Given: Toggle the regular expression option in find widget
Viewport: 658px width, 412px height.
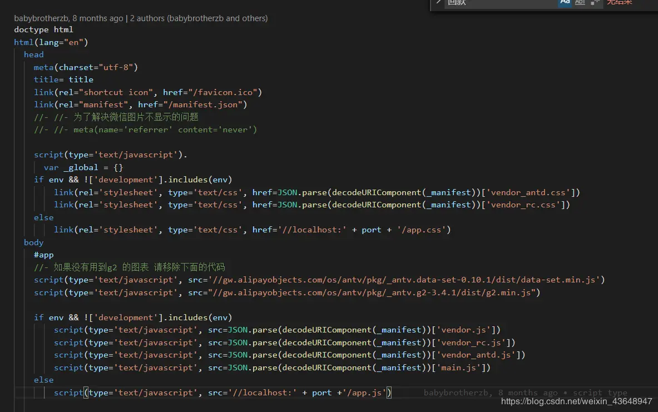Looking at the screenshot, I should point(595,2).
